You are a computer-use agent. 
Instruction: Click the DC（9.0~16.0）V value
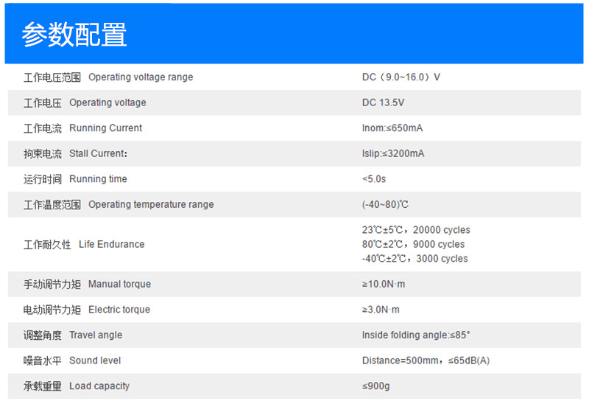pyautogui.click(x=401, y=77)
